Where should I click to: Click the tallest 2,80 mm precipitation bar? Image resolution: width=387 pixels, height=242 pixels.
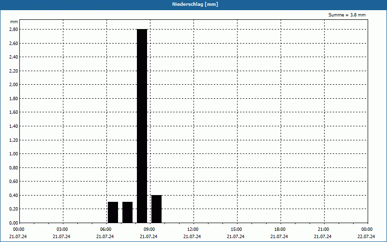click(x=142, y=126)
